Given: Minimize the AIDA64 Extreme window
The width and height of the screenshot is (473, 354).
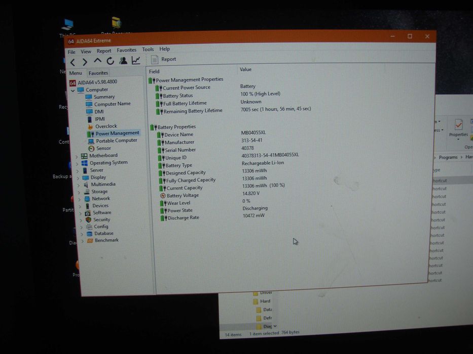Looking at the screenshot, I should [x=392, y=36].
